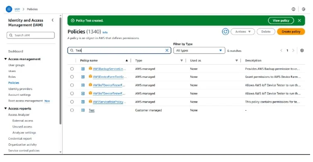Go to next page arrow
The width and height of the screenshot is (313, 162).
coord(293,51)
